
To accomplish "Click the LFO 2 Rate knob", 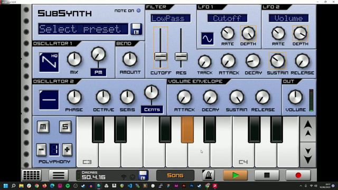I will (x=278, y=33).
